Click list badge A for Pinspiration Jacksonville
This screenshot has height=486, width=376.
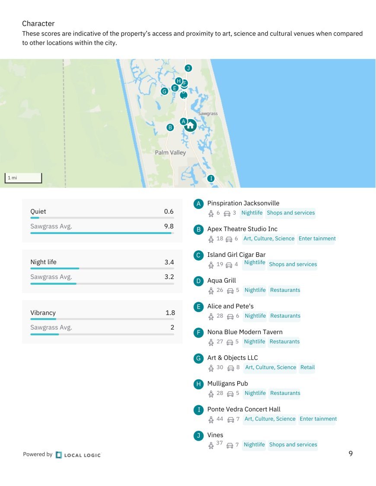coord(198,204)
